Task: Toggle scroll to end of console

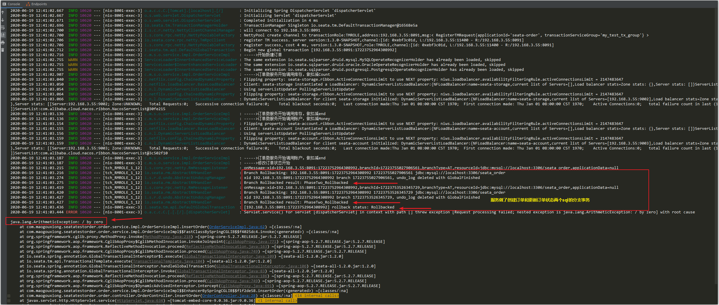Action: point(3,35)
